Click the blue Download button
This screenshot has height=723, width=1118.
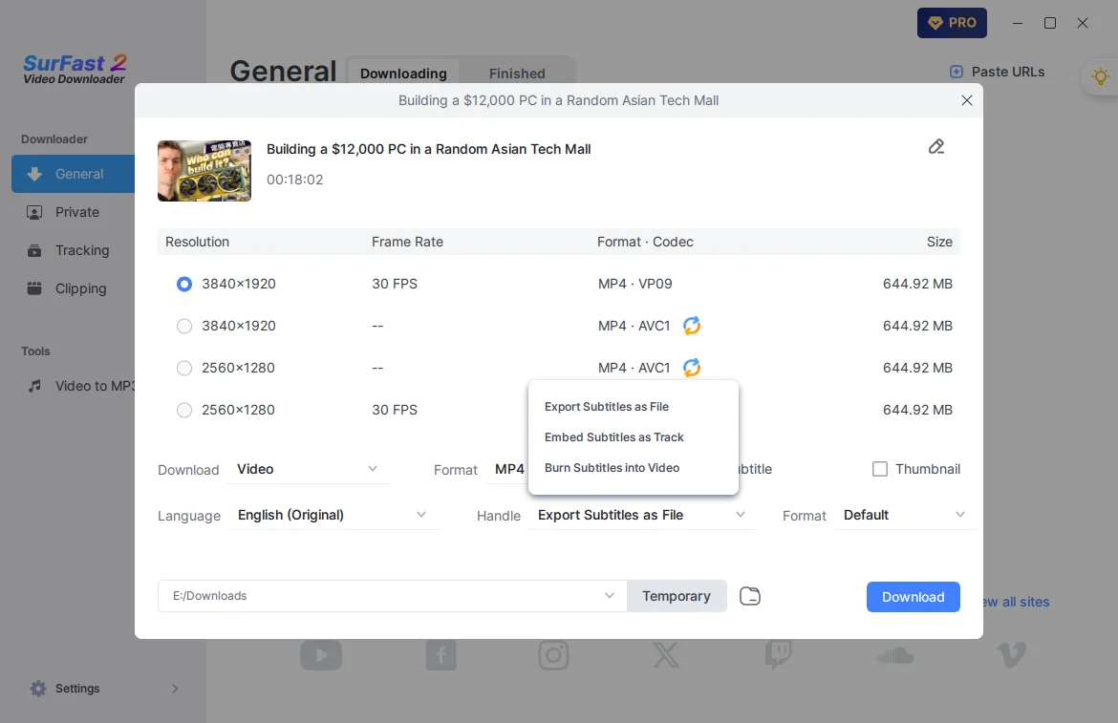[913, 597]
